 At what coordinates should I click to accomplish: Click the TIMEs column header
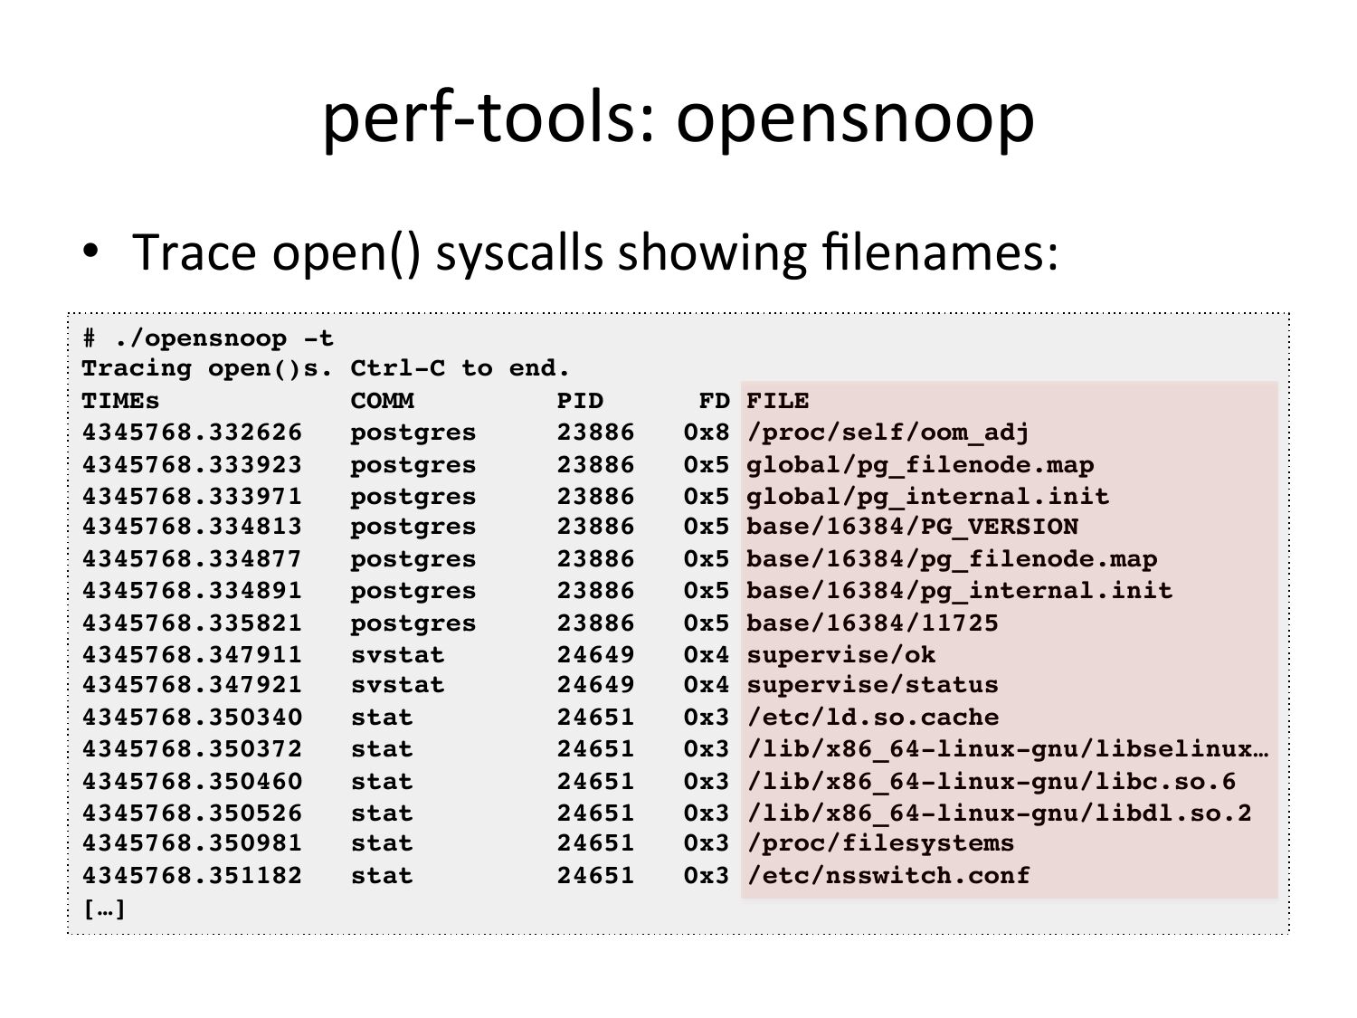[x=120, y=400]
